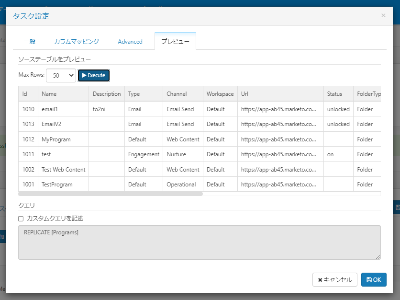This screenshot has width=400, height=300.
Task: Click the 'on' status cell
Action: coord(339,154)
